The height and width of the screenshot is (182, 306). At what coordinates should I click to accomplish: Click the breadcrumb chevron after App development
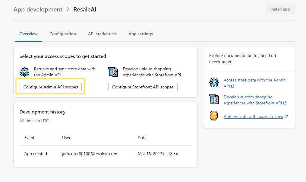click(x=68, y=9)
